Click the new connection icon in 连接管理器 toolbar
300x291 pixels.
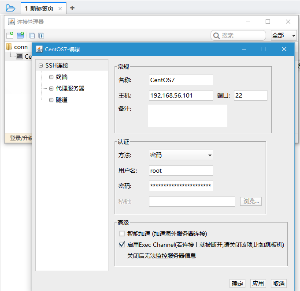tap(10, 35)
